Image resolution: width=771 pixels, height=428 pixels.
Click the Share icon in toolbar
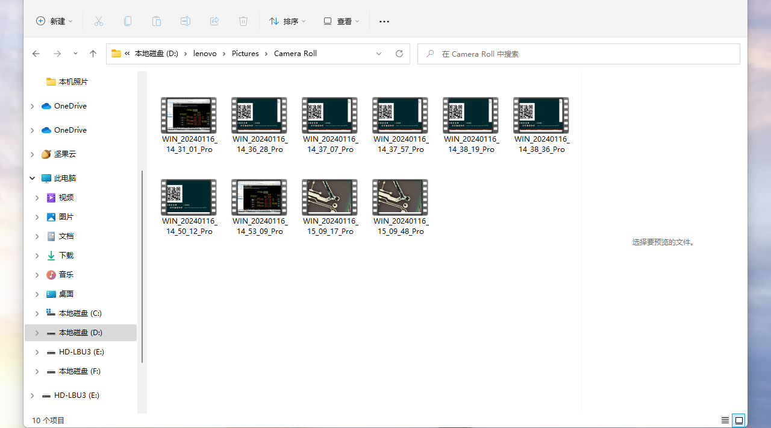point(214,21)
